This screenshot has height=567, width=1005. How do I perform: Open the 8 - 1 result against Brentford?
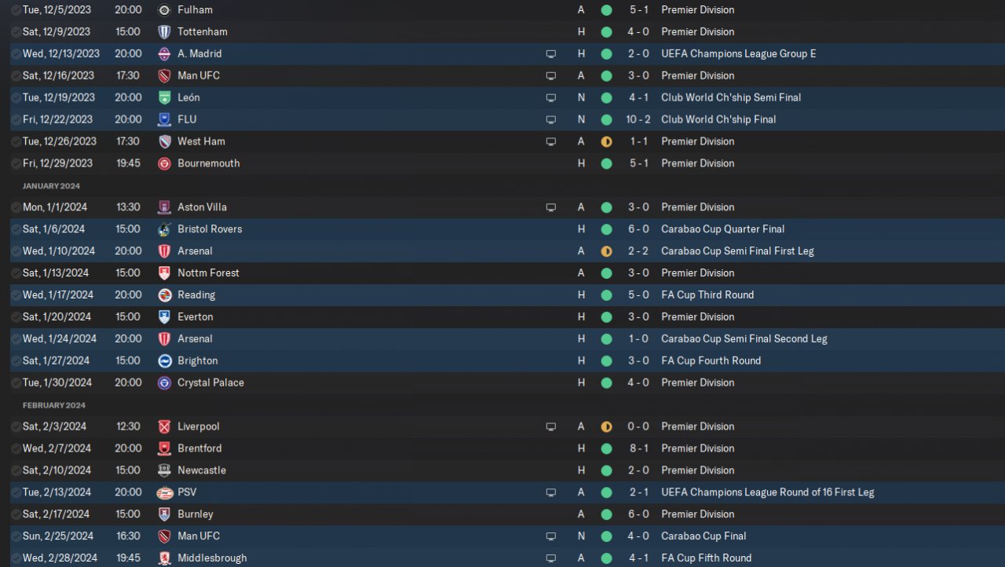[638, 448]
